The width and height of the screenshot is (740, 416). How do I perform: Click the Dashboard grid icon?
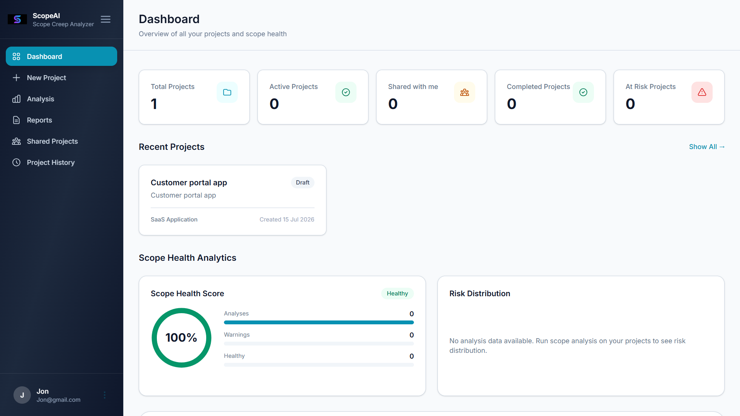(16, 57)
